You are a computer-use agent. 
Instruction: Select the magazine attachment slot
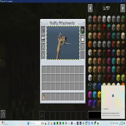[43, 38]
